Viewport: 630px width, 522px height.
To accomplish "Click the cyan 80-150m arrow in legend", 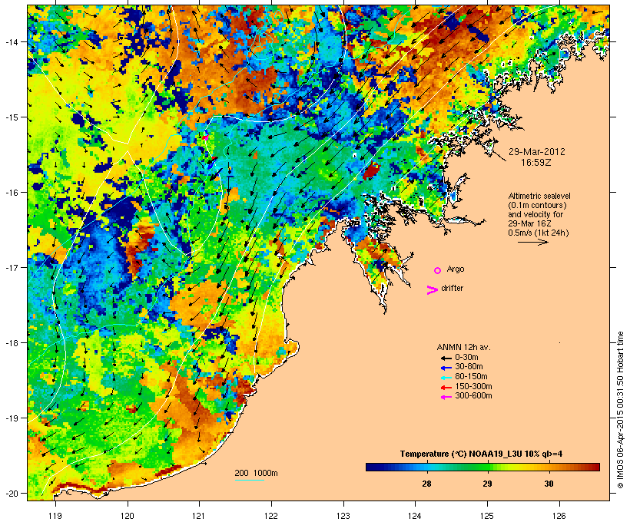I will pos(446,378).
